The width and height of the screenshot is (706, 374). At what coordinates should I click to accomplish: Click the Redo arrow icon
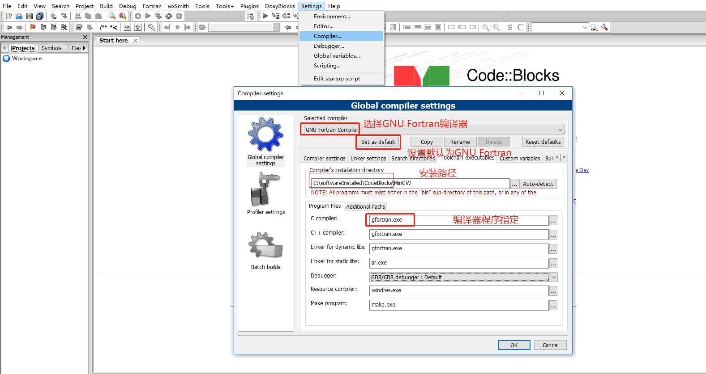coord(64,16)
